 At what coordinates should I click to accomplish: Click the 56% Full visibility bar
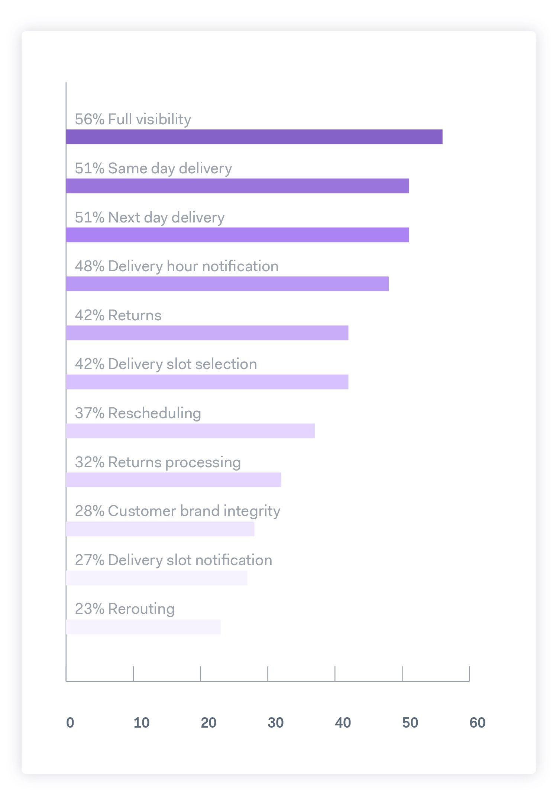click(254, 137)
